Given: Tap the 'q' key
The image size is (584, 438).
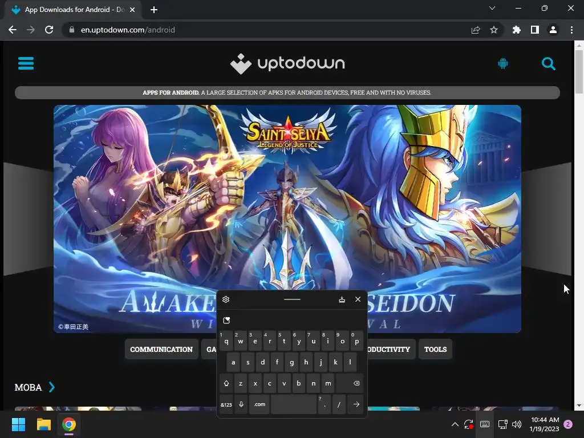Looking at the screenshot, I should click(x=226, y=341).
